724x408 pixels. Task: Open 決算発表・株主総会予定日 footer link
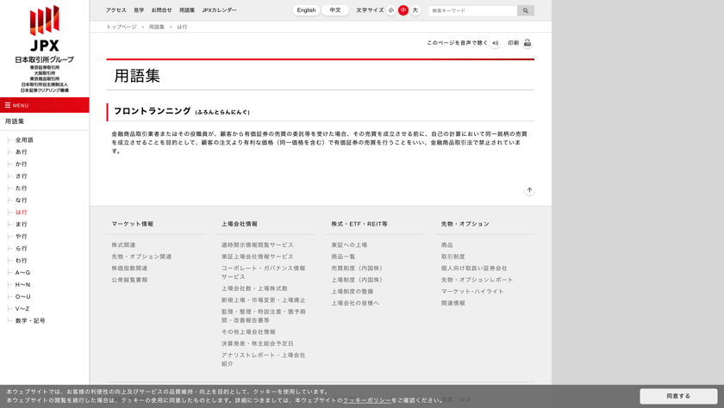pos(257,343)
